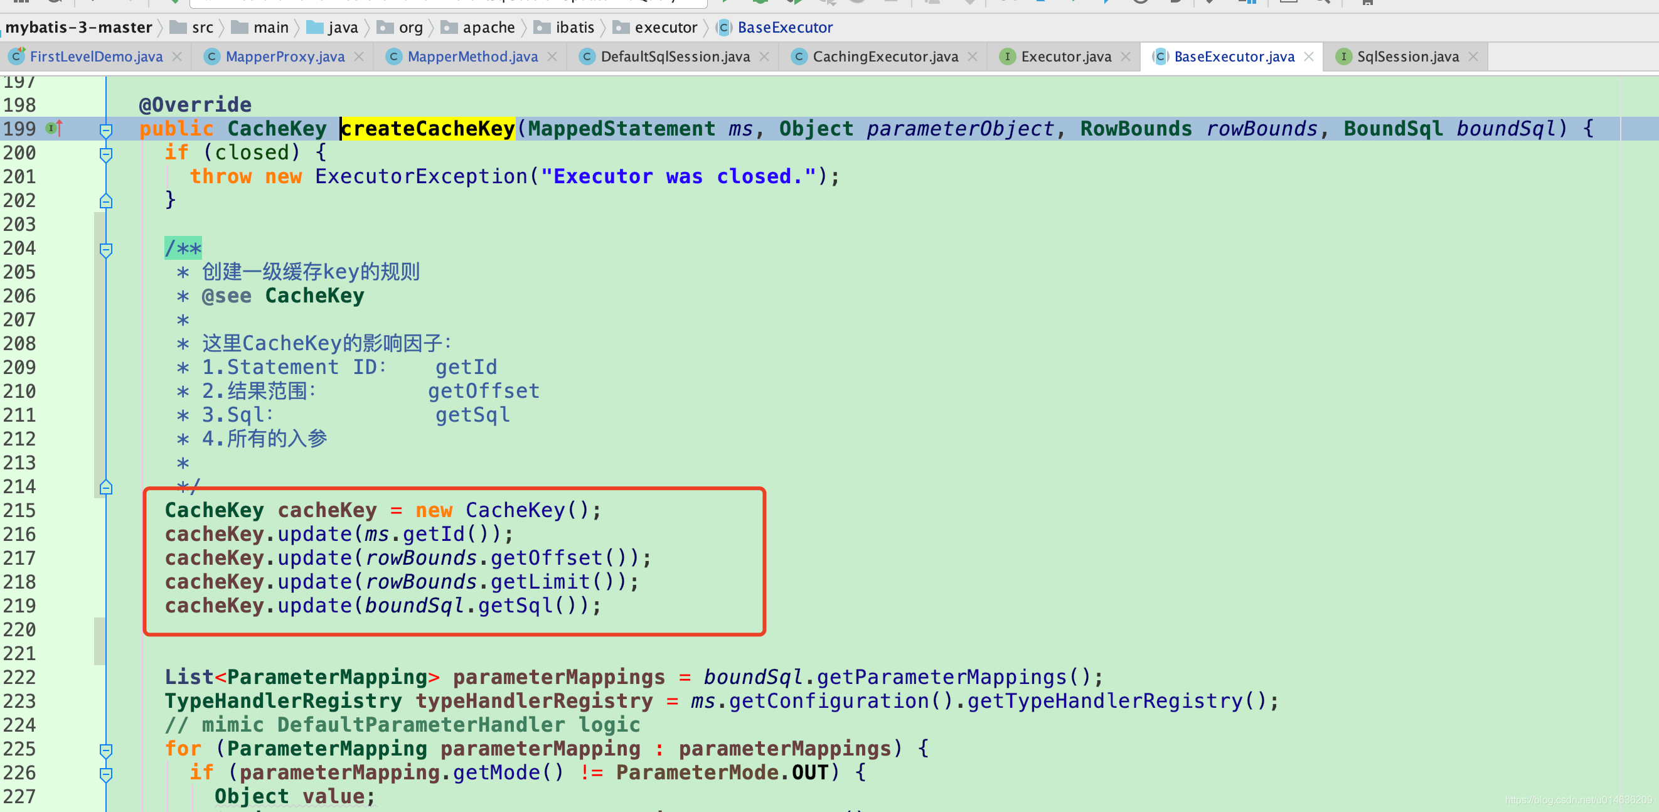Screen dimensions: 1659x812
Task: Click the @Override annotation on line 198
Action: 195,105
